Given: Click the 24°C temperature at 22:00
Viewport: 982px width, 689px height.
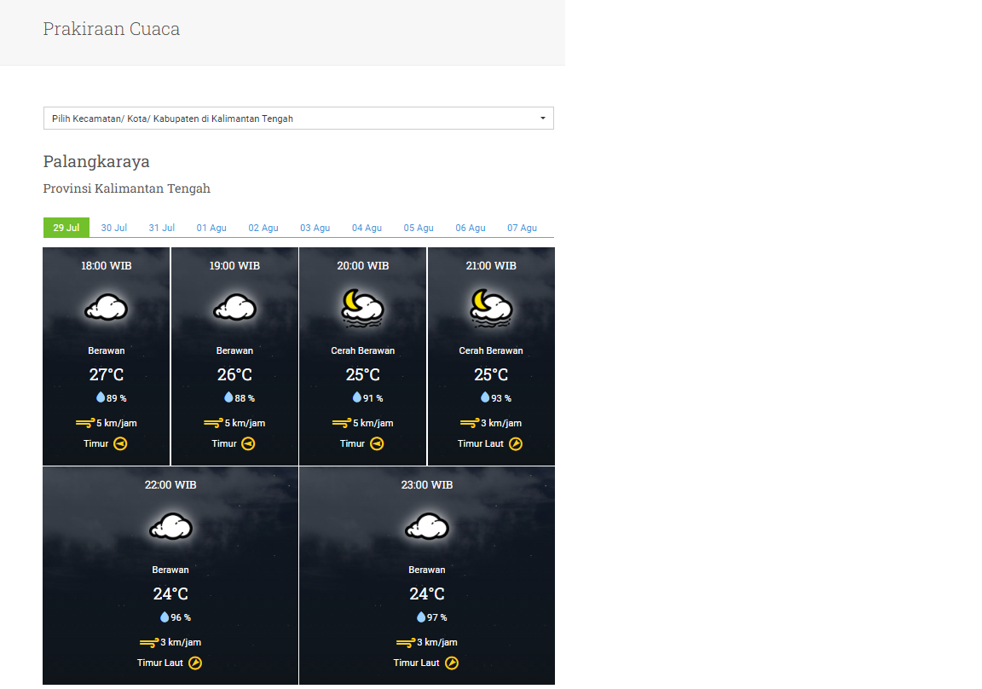Looking at the screenshot, I should click(170, 593).
